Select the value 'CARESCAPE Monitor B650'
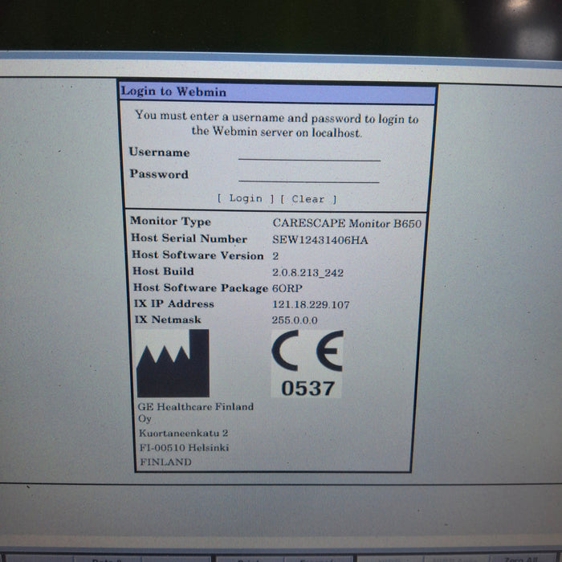 [347, 223]
